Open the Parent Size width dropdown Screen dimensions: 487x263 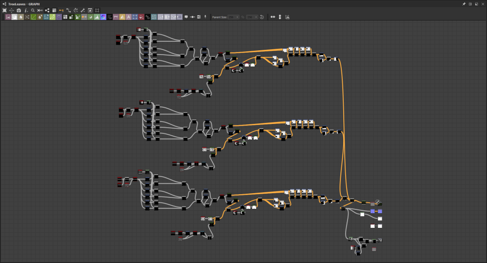tap(234, 17)
